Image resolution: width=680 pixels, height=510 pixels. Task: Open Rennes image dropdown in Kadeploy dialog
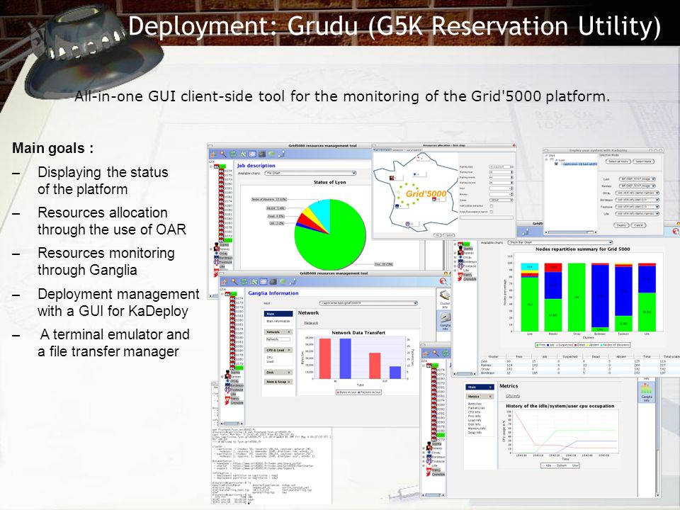point(637,186)
